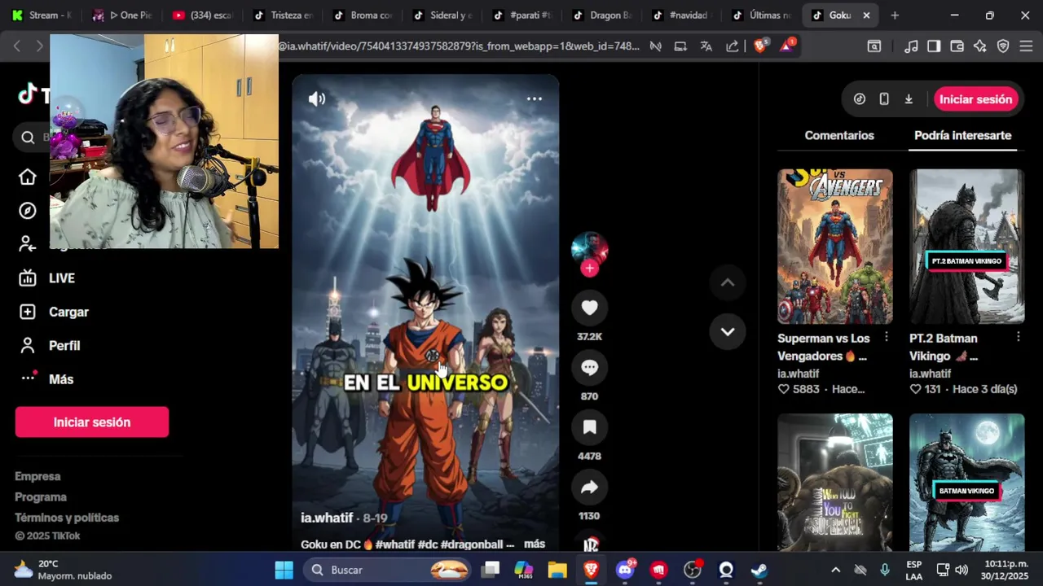
Task: Open Steam from the taskbar
Action: (x=759, y=570)
